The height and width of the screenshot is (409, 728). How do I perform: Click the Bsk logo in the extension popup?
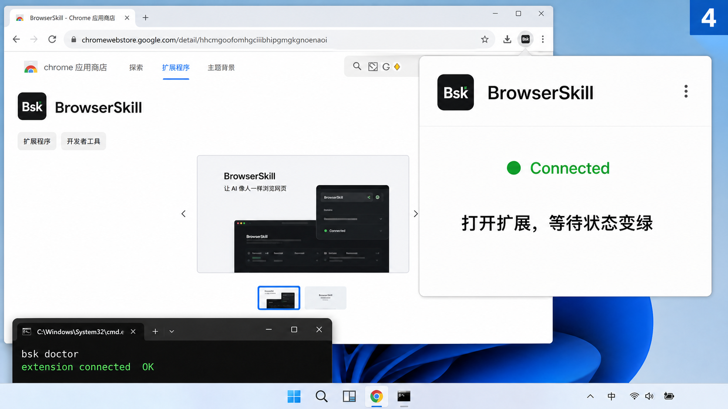[455, 92]
